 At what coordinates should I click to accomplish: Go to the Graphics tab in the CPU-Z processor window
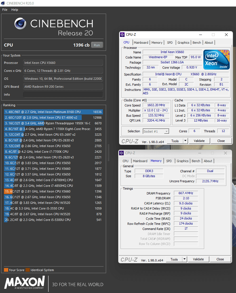point(183,43)
